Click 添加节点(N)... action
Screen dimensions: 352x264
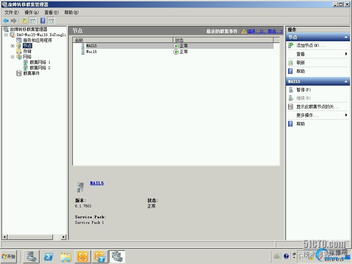310,45
